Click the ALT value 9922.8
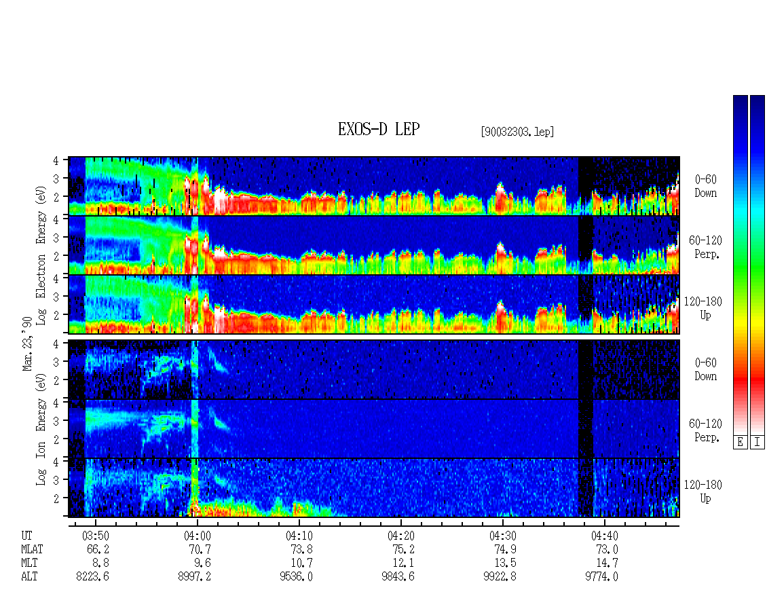The image size is (767, 594). click(x=500, y=577)
